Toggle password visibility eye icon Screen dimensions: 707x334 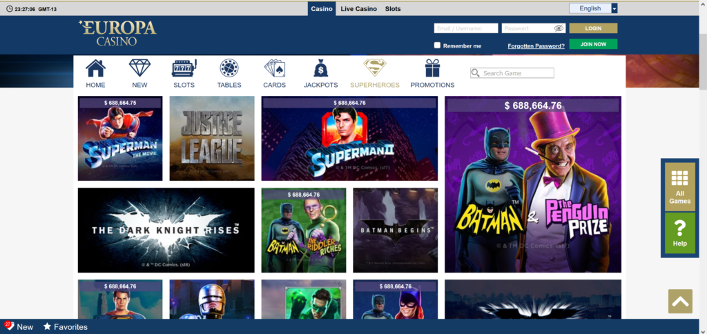click(x=559, y=28)
